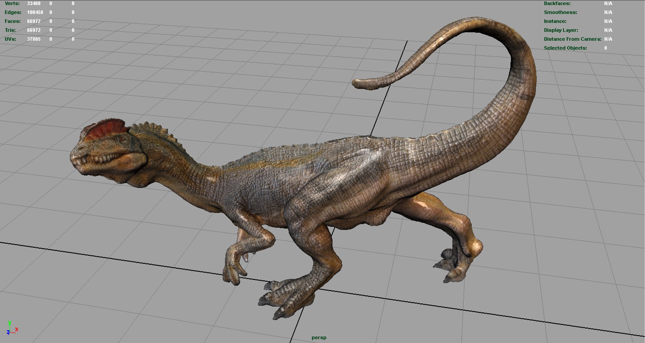Click the Distance From Camera N/A value
This screenshot has height=343, width=645.
608,39
